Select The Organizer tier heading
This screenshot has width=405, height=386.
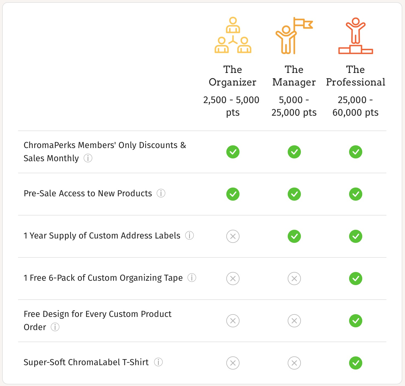tap(233, 76)
